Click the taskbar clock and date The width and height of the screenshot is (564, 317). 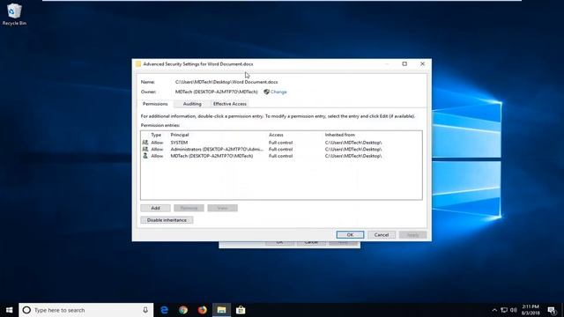(531, 310)
